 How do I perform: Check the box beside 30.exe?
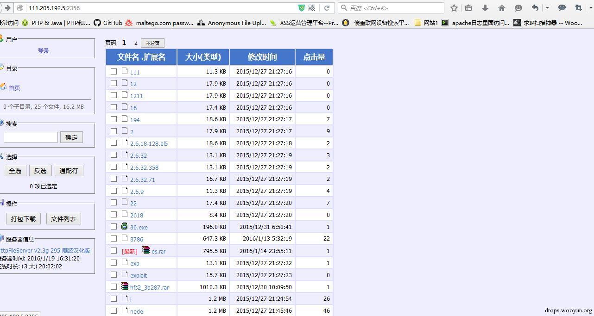[x=114, y=227]
